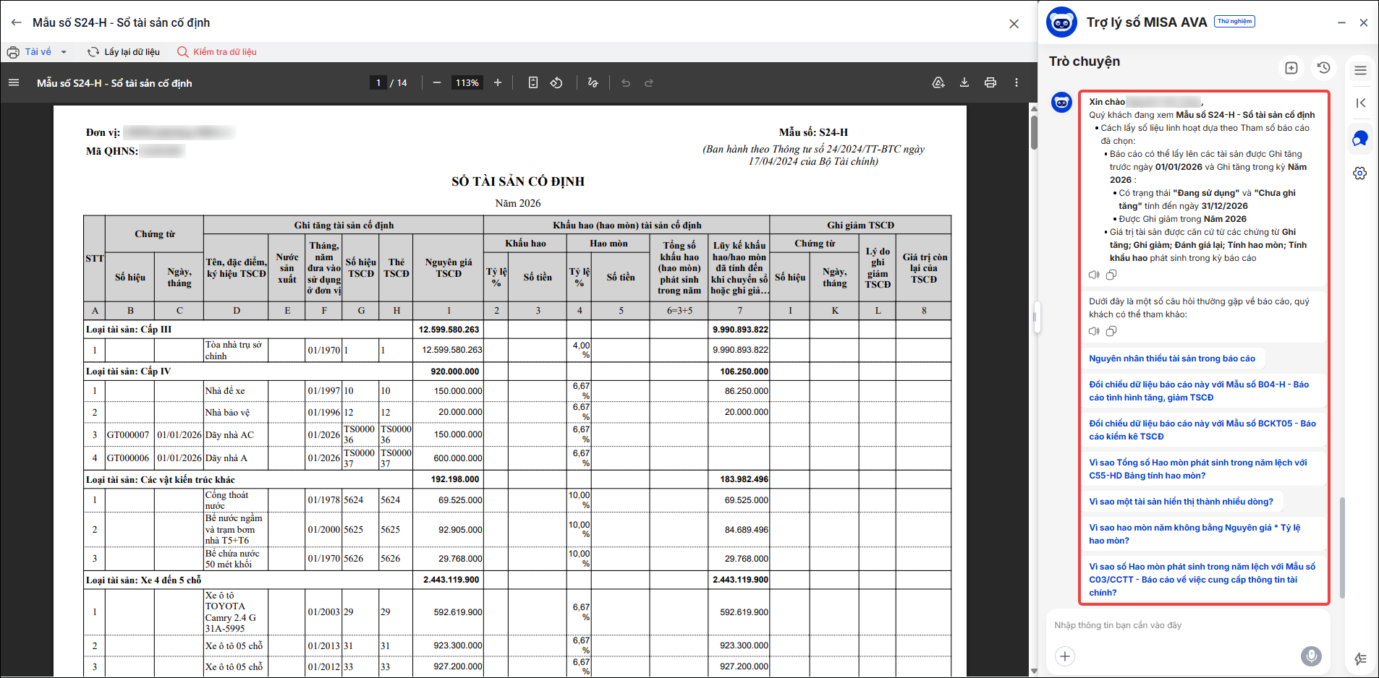Click the Dãy nhà AC asset name
Viewport: 1379px width, 678px height.
click(x=229, y=435)
